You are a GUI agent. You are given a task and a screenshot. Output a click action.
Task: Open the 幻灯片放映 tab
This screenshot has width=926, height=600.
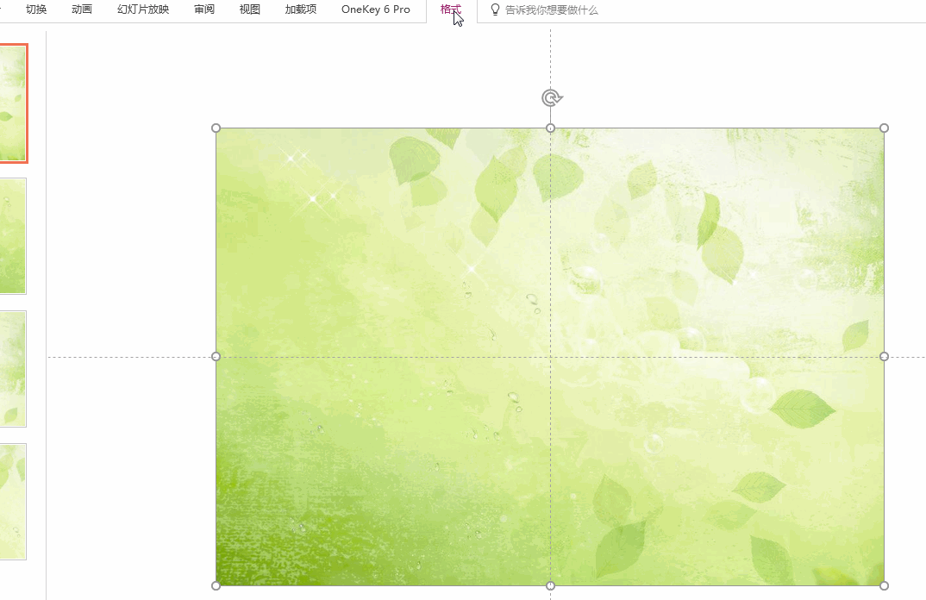[x=143, y=9]
